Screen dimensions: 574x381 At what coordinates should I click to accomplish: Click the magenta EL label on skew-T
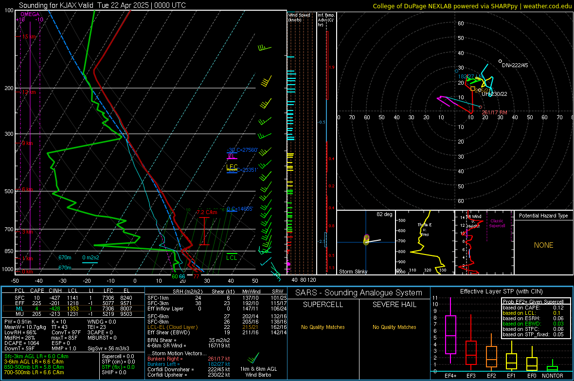click(231, 156)
